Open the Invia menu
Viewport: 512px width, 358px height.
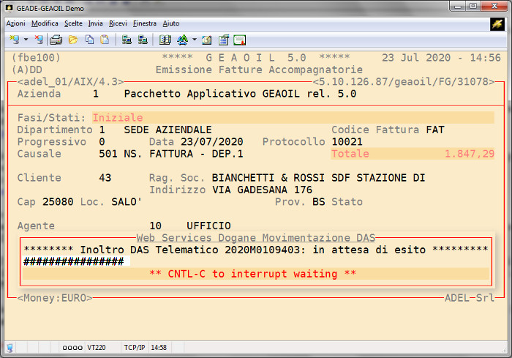point(95,23)
